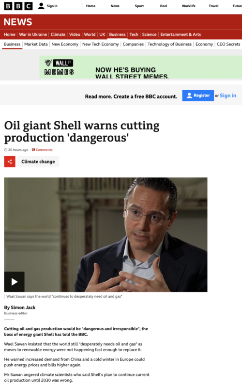The height and width of the screenshot is (388, 242).
Task: Select War in Ukraine in red nav
Action: [33, 34]
